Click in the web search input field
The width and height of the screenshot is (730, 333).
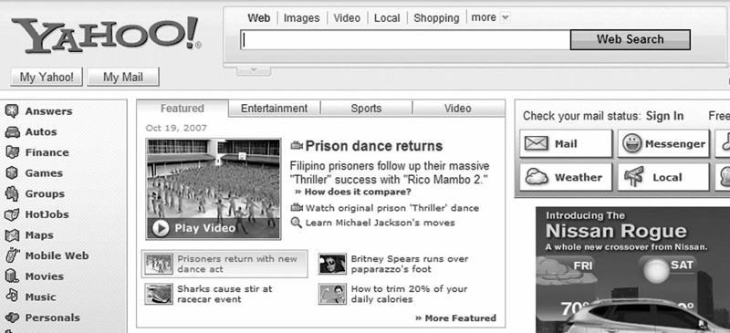coord(405,39)
